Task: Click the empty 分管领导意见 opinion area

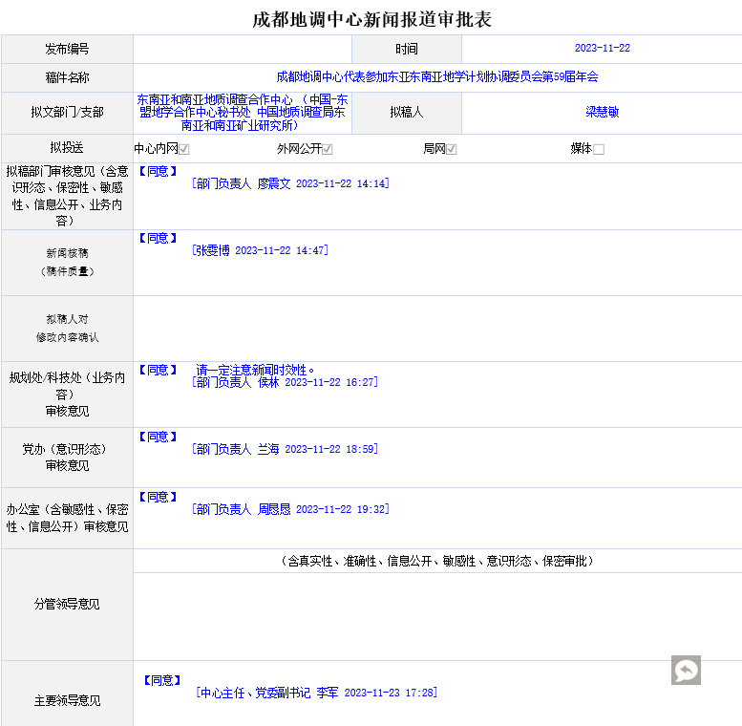Action: [x=436, y=615]
